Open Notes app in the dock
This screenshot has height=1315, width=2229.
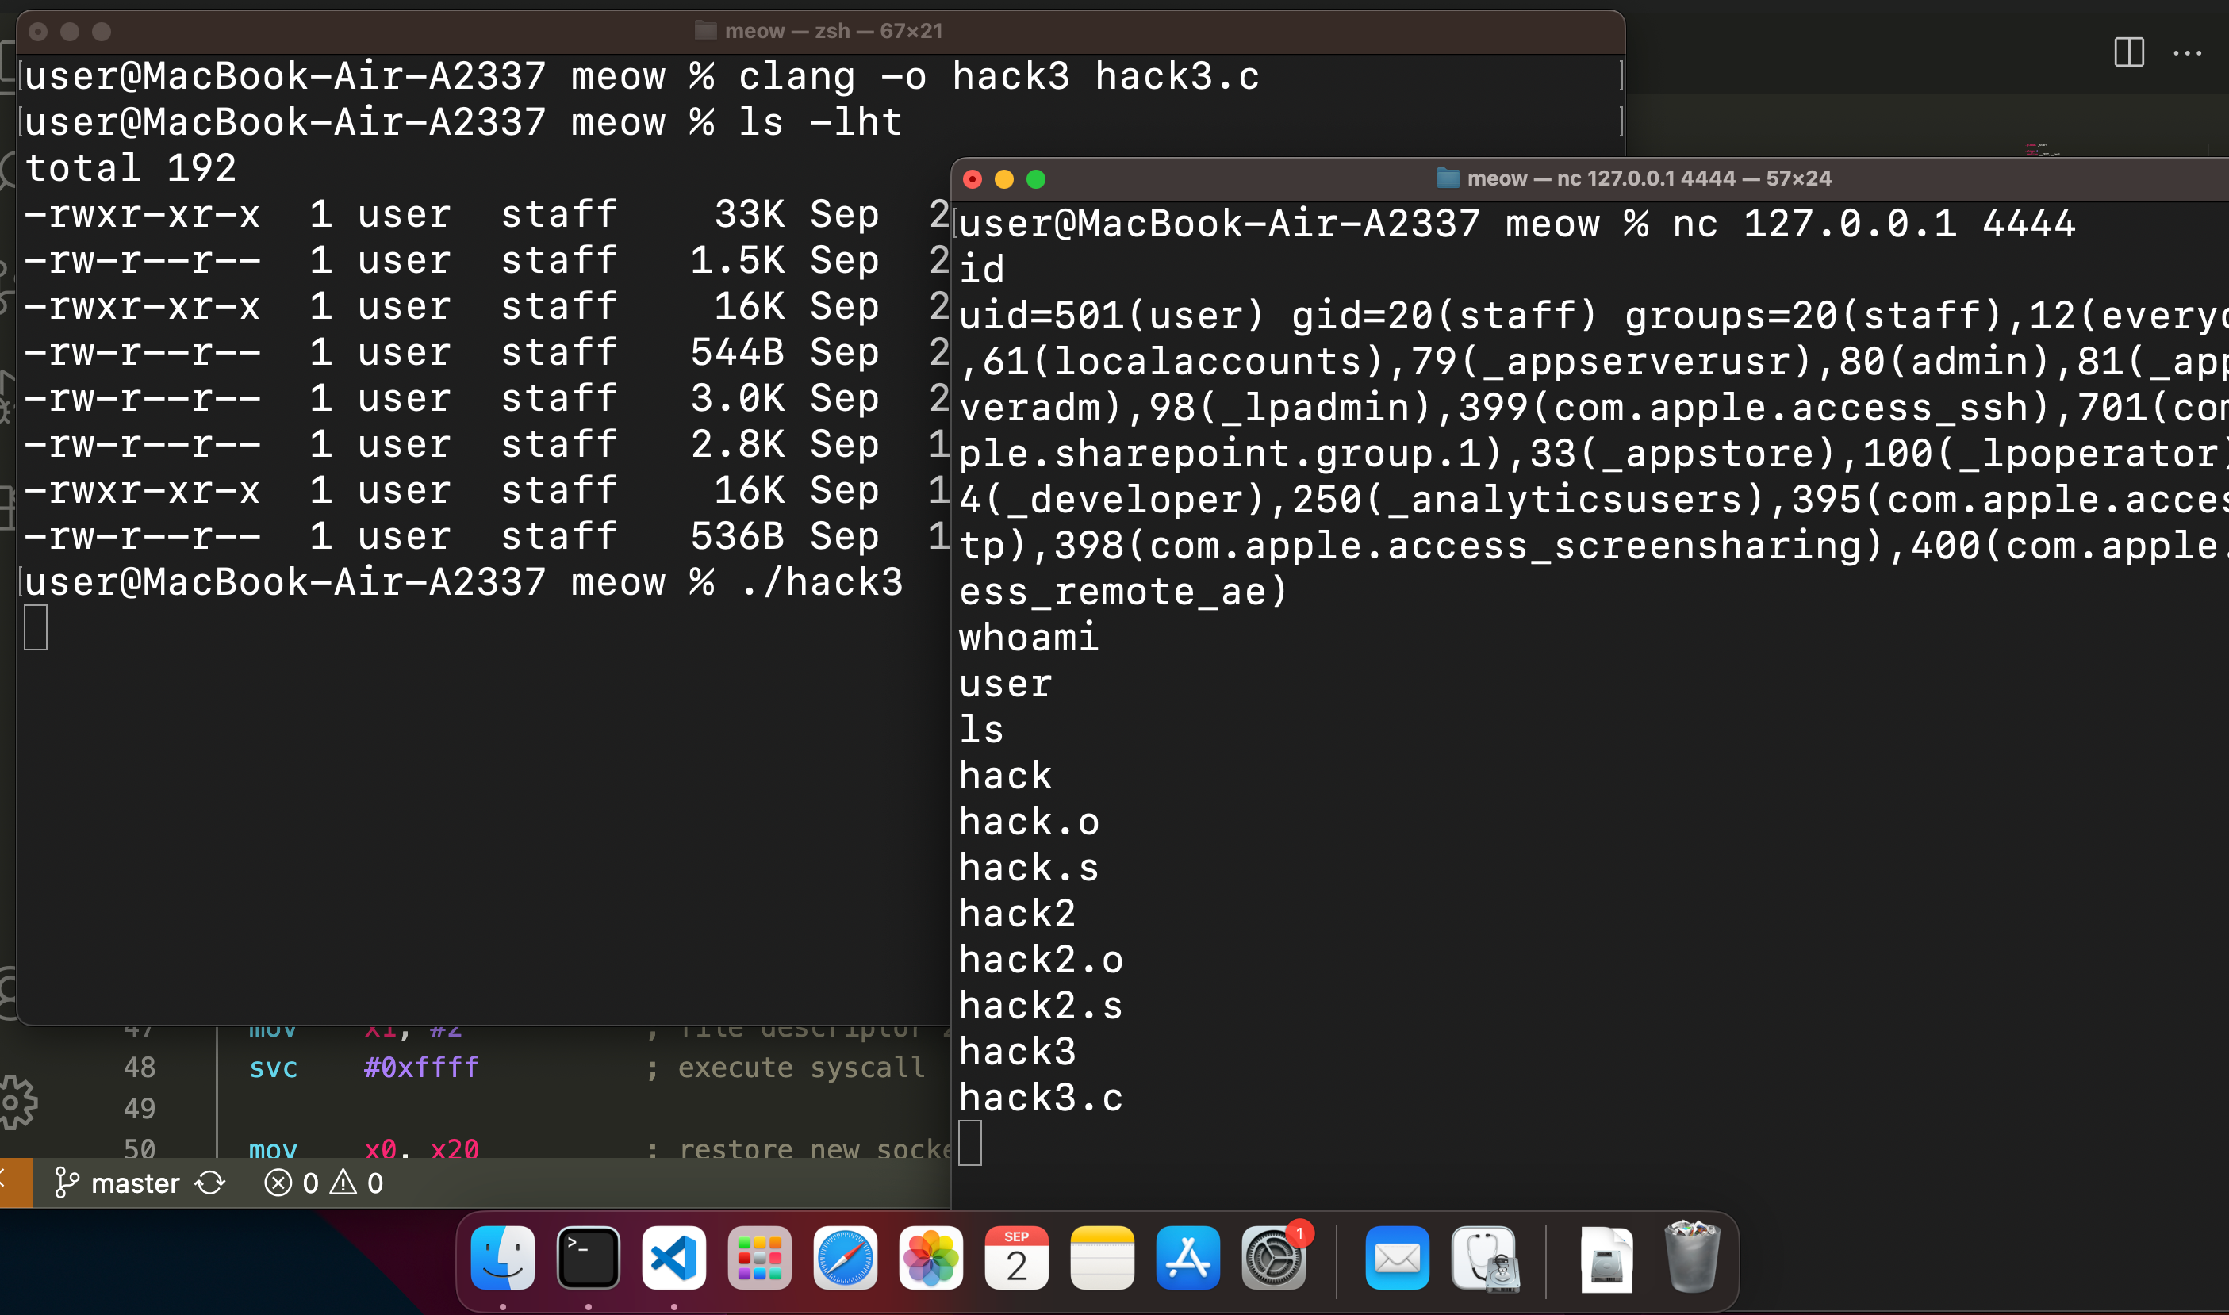1103,1257
